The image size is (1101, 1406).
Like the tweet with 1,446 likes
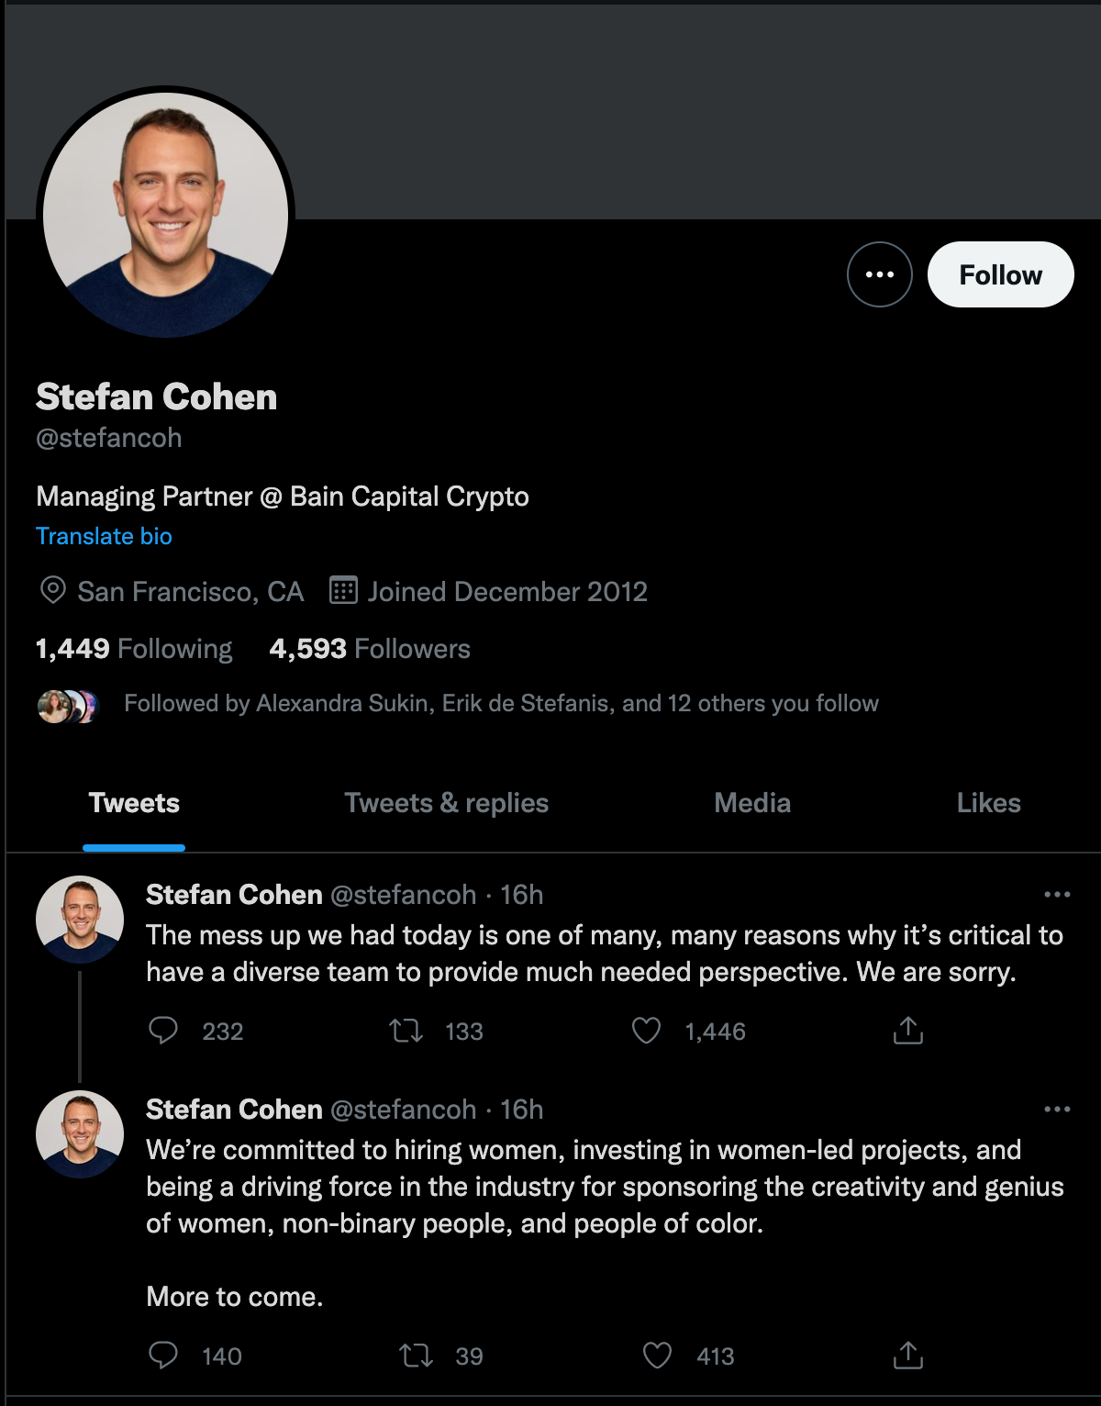[x=647, y=1031]
